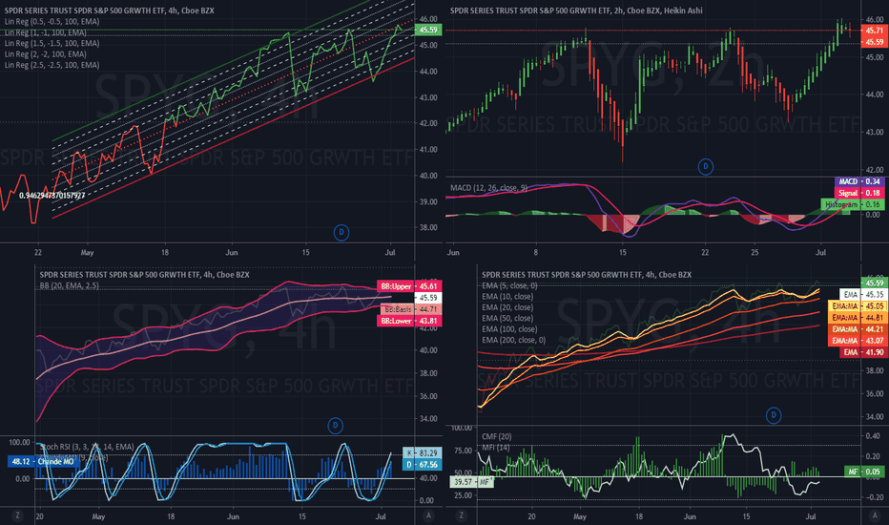Select Lin Reg (1.5, -1.5, 100, EMA) legend
This screenshot has width=889, height=525.
52,43
